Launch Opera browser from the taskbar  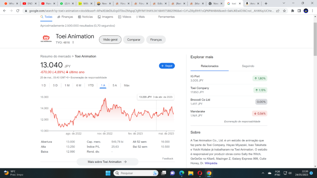(200, 173)
